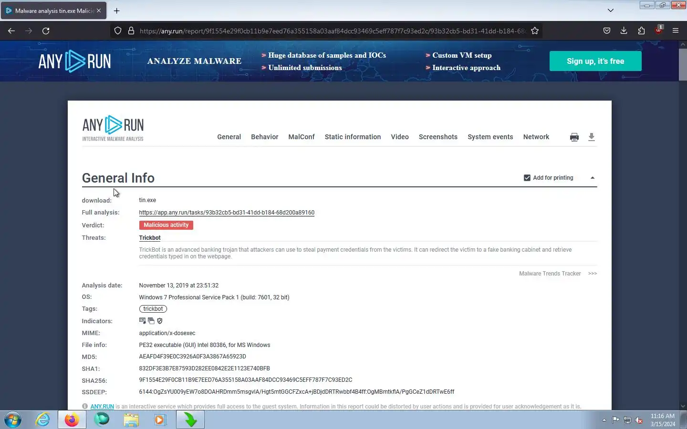The width and height of the screenshot is (687, 429).
Task: Click the teal round taskbar application icon
Action: tap(102, 419)
